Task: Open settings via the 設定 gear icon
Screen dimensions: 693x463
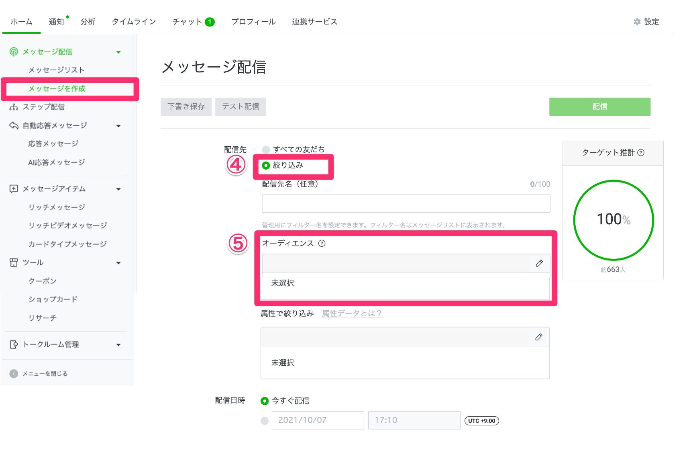Action: pyautogui.click(x=637, y=22)
